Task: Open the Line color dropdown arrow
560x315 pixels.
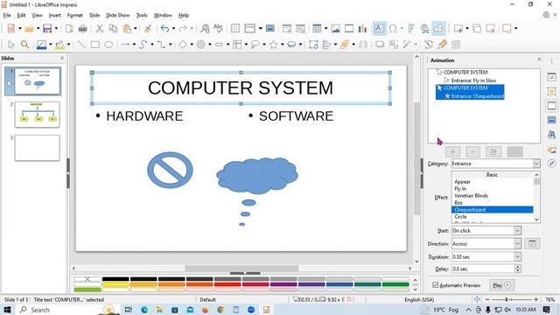Action: coord(50,45)
